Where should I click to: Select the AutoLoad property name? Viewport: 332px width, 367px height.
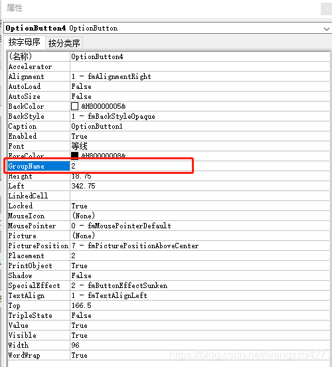(25, 86)
